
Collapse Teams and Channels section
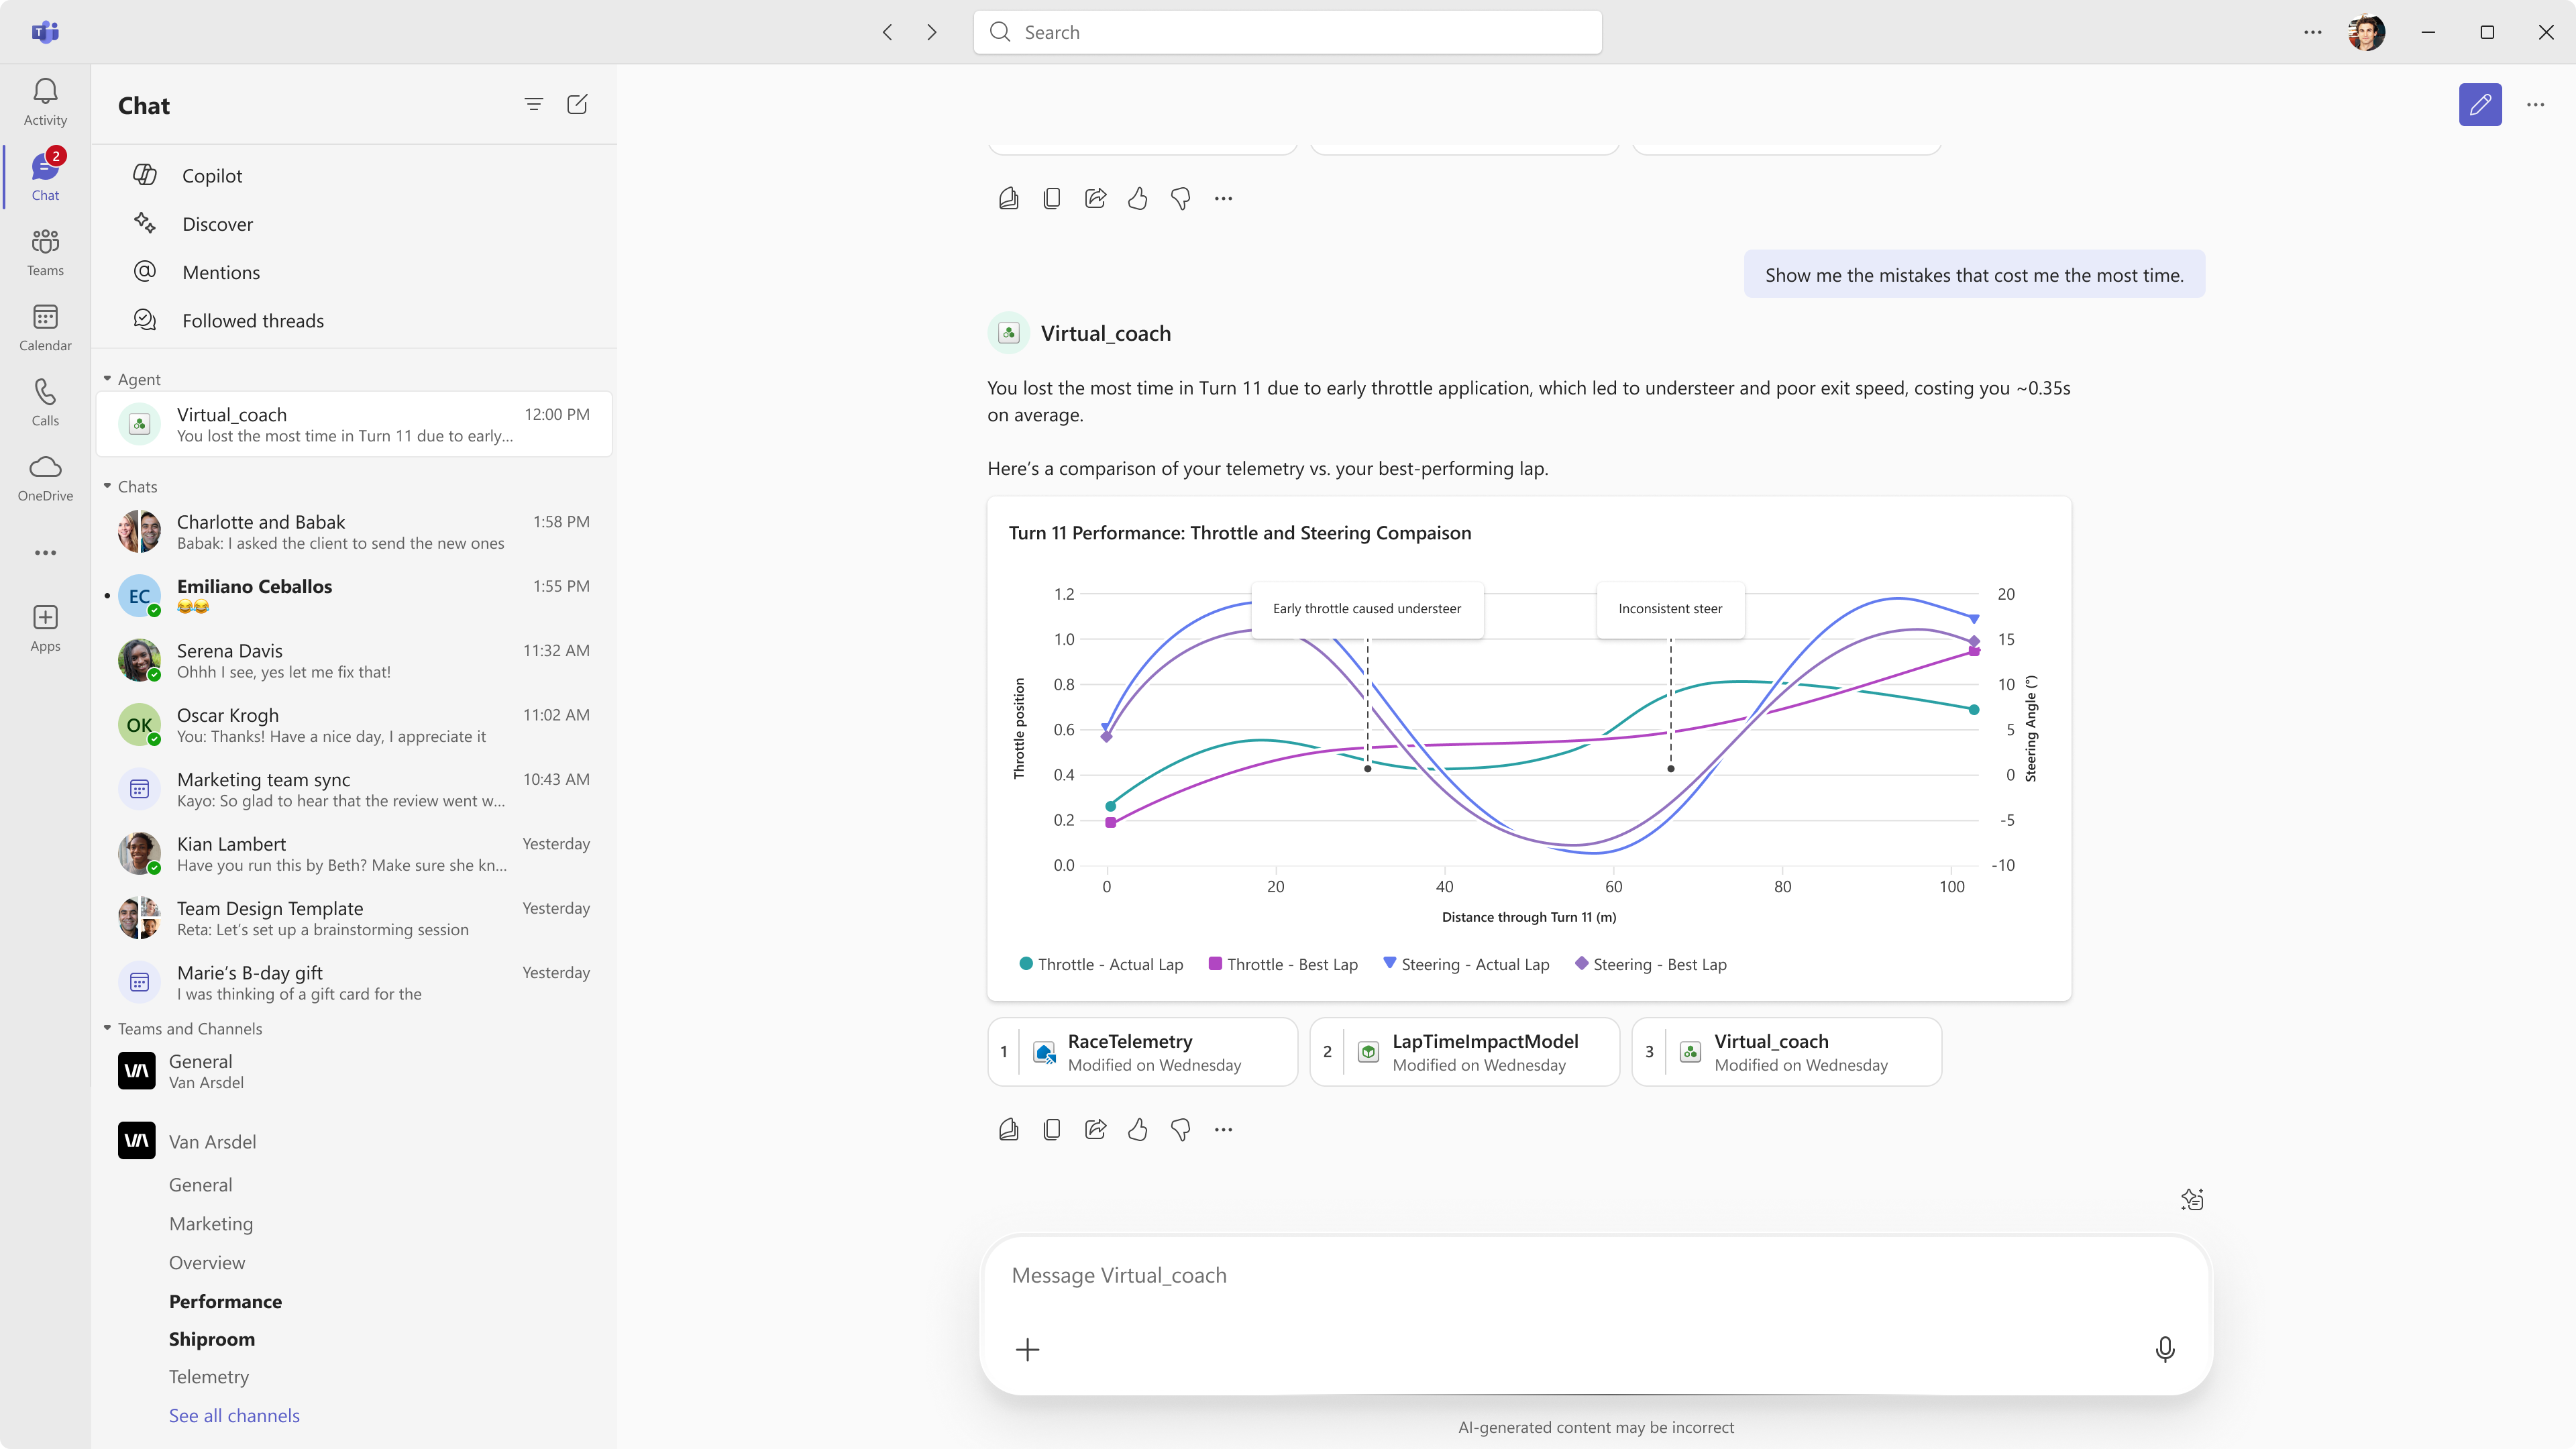[x=108, y=1028]
